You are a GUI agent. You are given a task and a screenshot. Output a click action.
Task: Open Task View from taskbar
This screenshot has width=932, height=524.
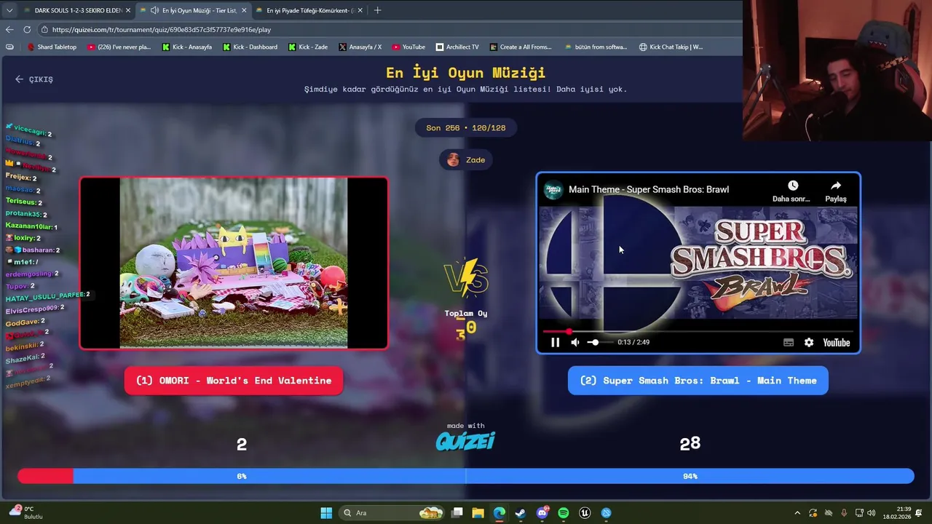(x=457, y=512)
